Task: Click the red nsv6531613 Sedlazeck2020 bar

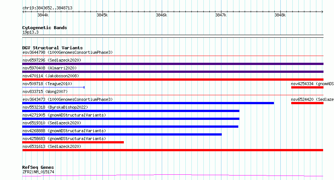Action: [x=173, y=150]
